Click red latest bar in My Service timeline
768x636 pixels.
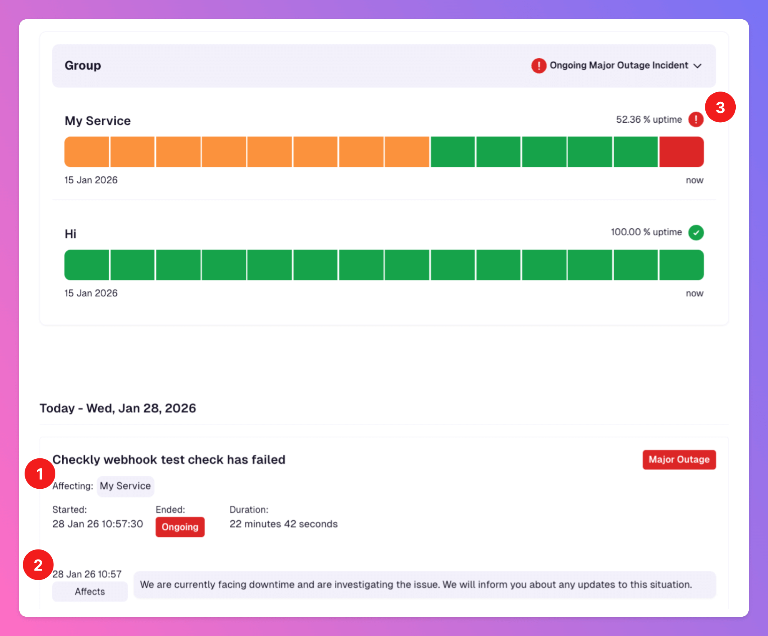(x=682, y=152)
